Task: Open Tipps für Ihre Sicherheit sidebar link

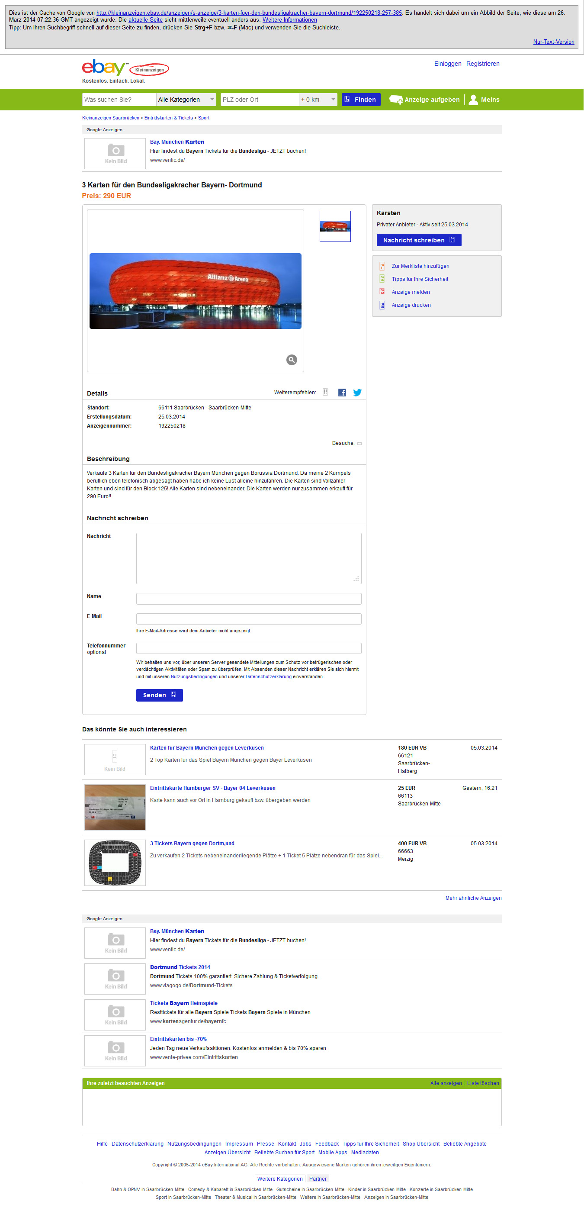Action: tap(420, 279)
